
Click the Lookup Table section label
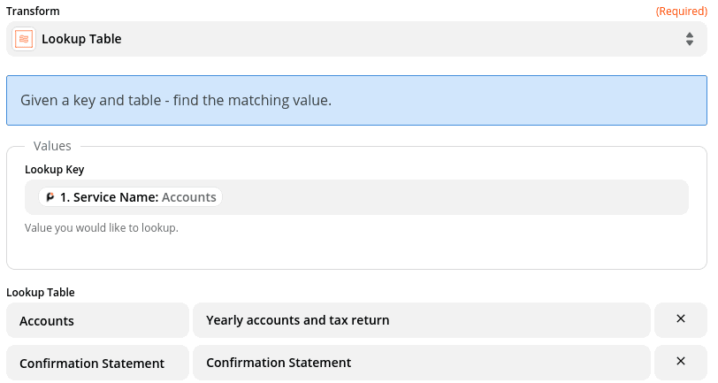point(40,292)
